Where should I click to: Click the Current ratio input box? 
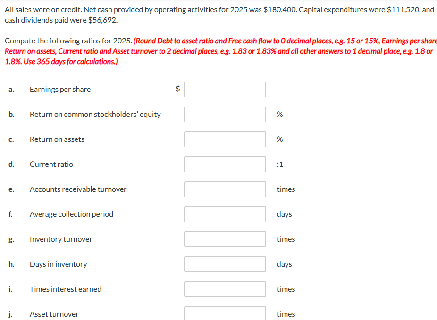(225, 164)
